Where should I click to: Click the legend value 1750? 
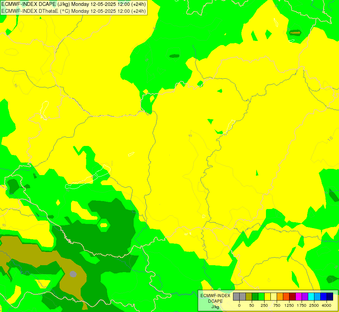[302, 305]
